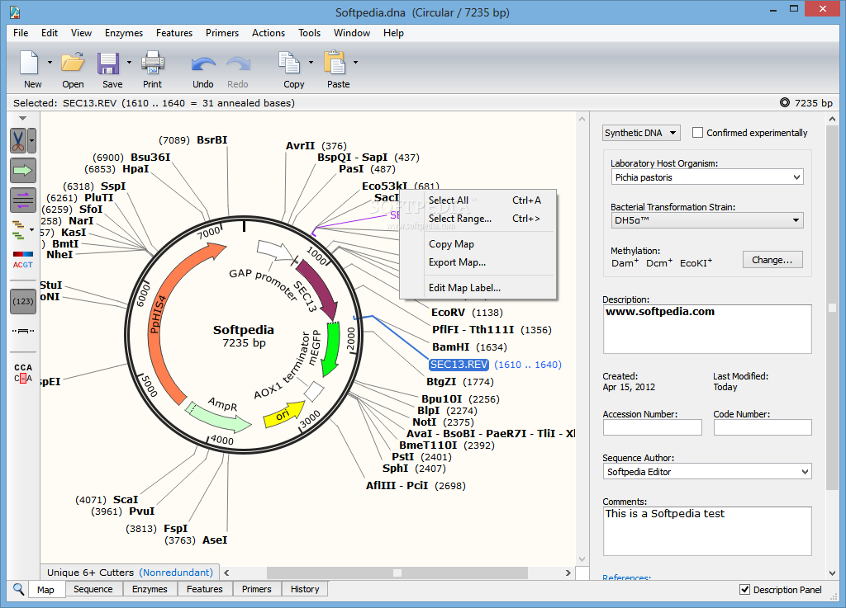Click the CCA sequence comparison icon

pyautogui.click(x=22, y=373)
